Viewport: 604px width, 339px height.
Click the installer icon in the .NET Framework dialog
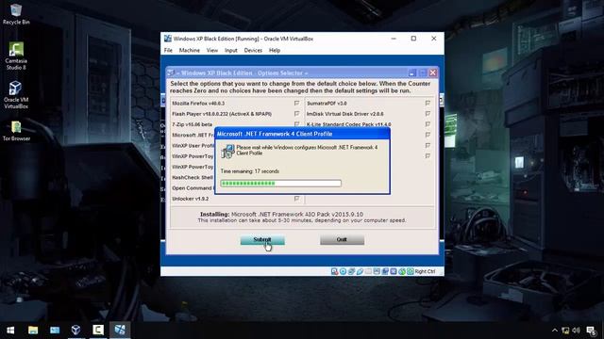(x=227, y=151)
